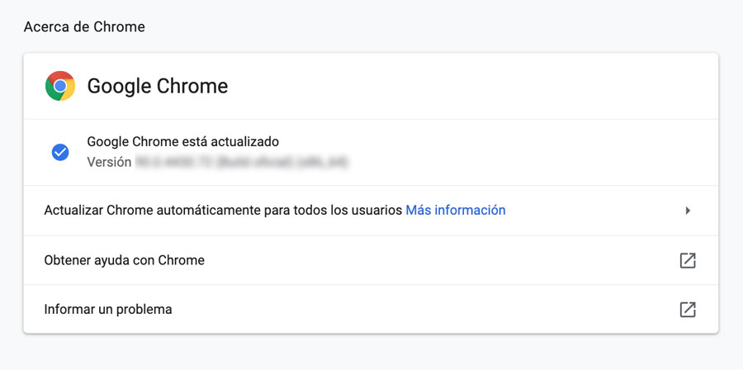
Task: Click the blurred version number string
Action: pyautogui.click(x=242, y=162)
